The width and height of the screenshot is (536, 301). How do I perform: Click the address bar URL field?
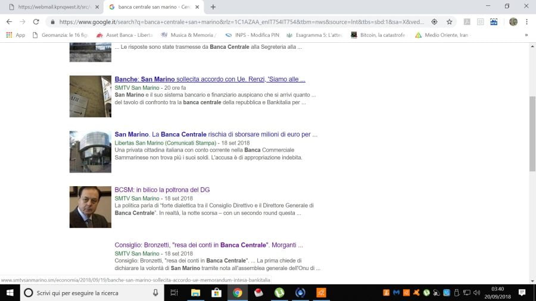241,22
